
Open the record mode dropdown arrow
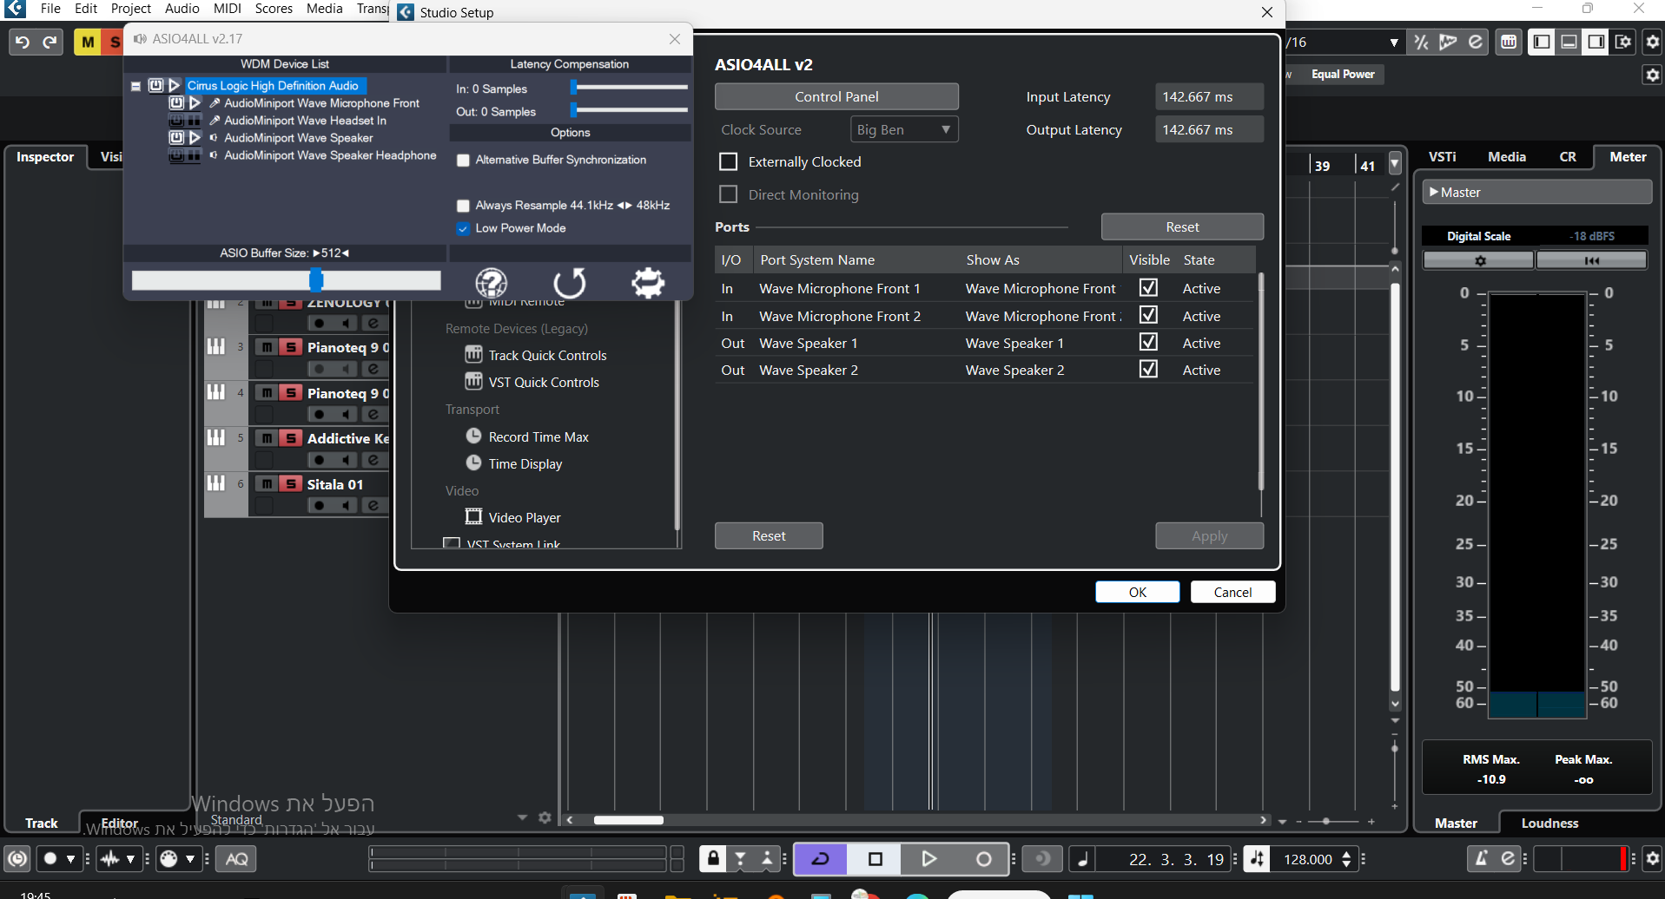(71, 859)
